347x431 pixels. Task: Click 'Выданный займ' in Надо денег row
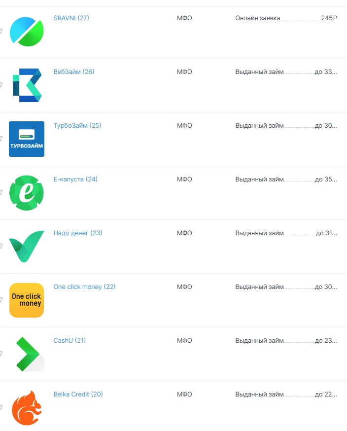pos(259,233)
